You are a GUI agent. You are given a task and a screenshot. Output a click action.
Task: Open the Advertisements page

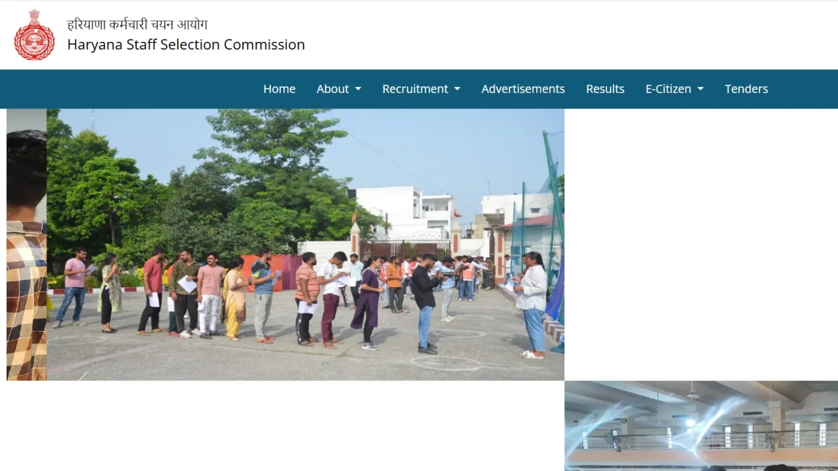pyautogui.click(x=523, y=89)
